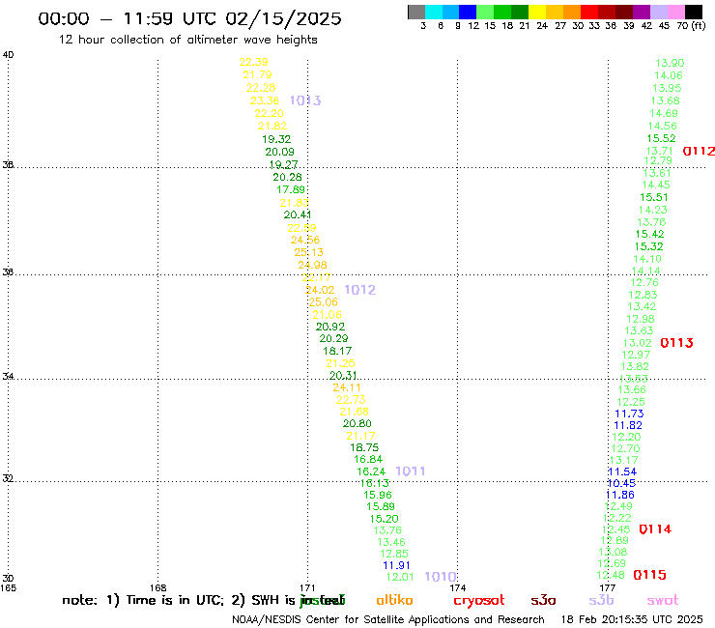Click the red 0112 time marker
The width and height of the screenshot is (715, 628).
click(x=699, y=151)
